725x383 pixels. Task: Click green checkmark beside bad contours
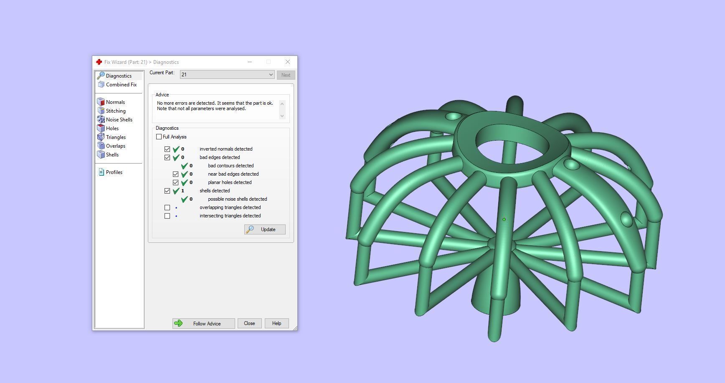tap(184, 166)
